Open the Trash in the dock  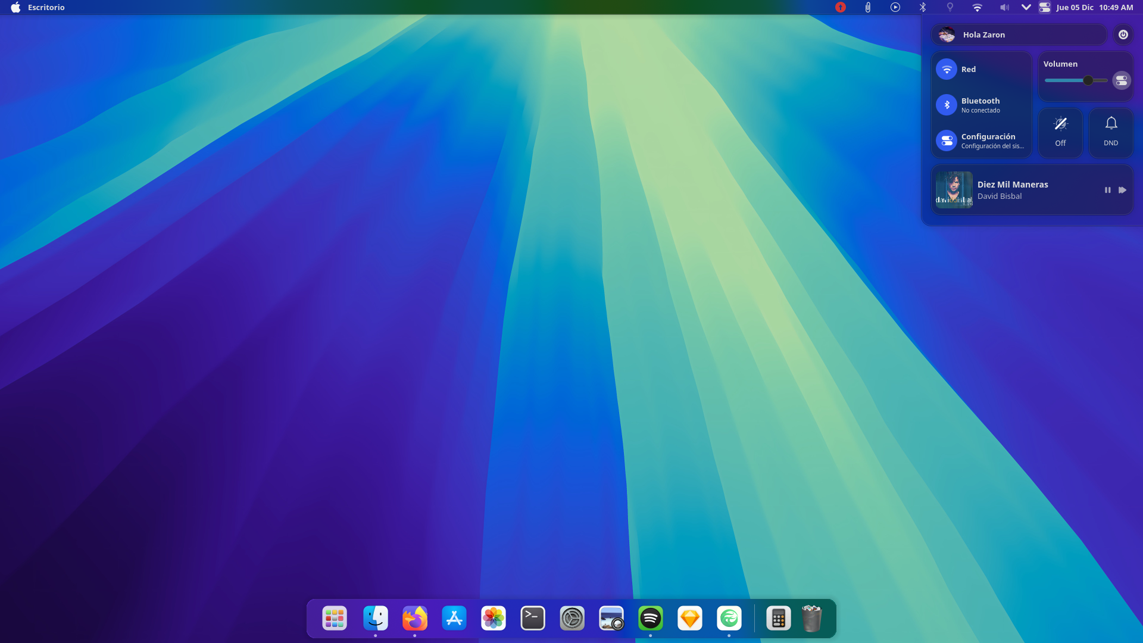(x=811, y=619)
